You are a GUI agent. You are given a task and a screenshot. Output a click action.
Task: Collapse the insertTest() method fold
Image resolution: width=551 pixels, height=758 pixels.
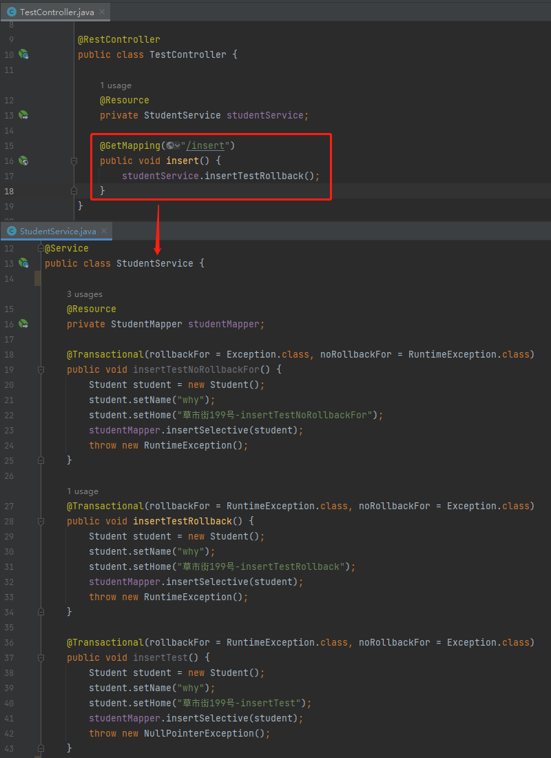coord(41,658)
